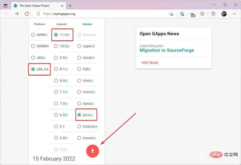The width and height of the screenshot is (241, 165).
Task: Open info link icon beside super
Action: [x=94, y=46]
